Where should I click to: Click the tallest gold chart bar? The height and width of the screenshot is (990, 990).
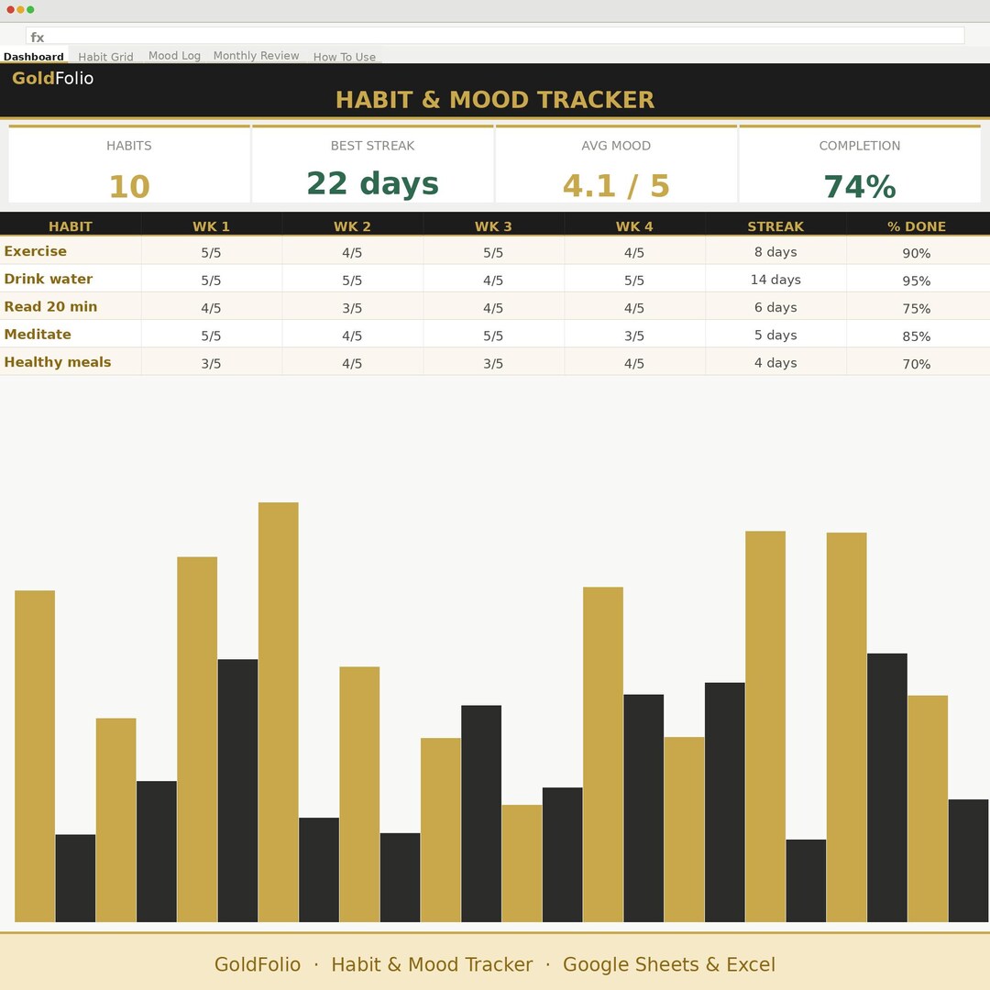[279, 712]
